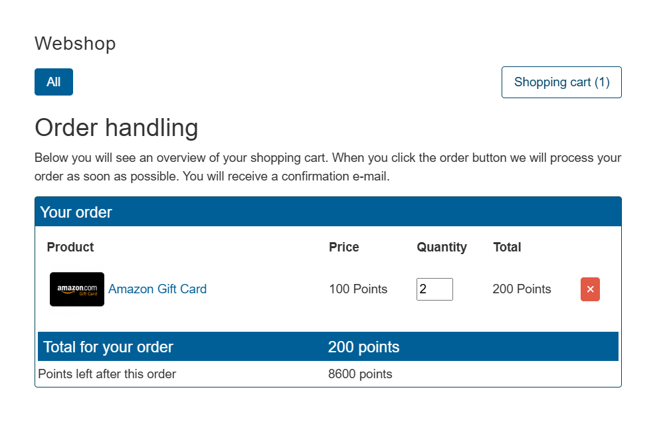Click the Order handling page title
Viewport: 671px width, 422px height.
coord(116,127)
